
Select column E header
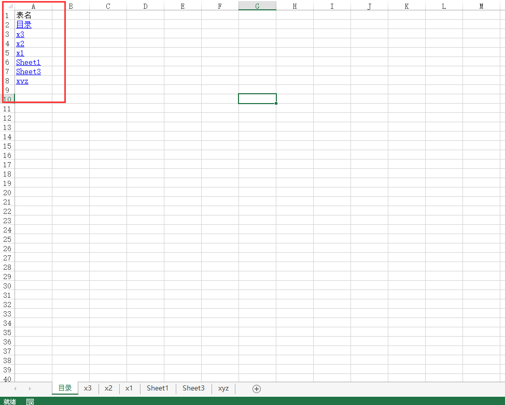(x=183, y=6)
